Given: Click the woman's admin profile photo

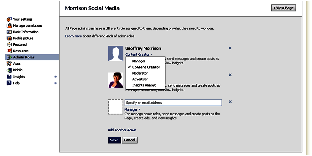Looking at the screenshot, I should (x=116, y=80).
